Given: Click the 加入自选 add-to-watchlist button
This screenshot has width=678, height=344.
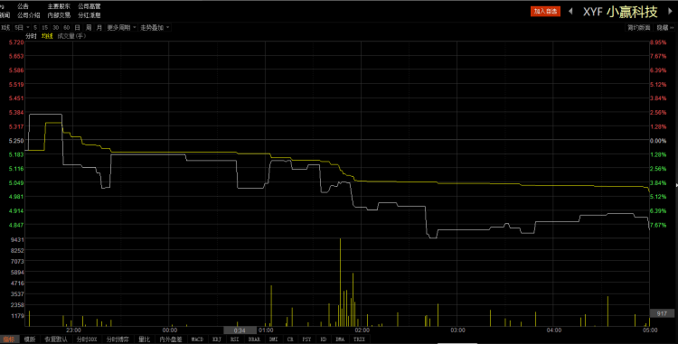Looking at the screenshot, I should (x=545, y=11).
